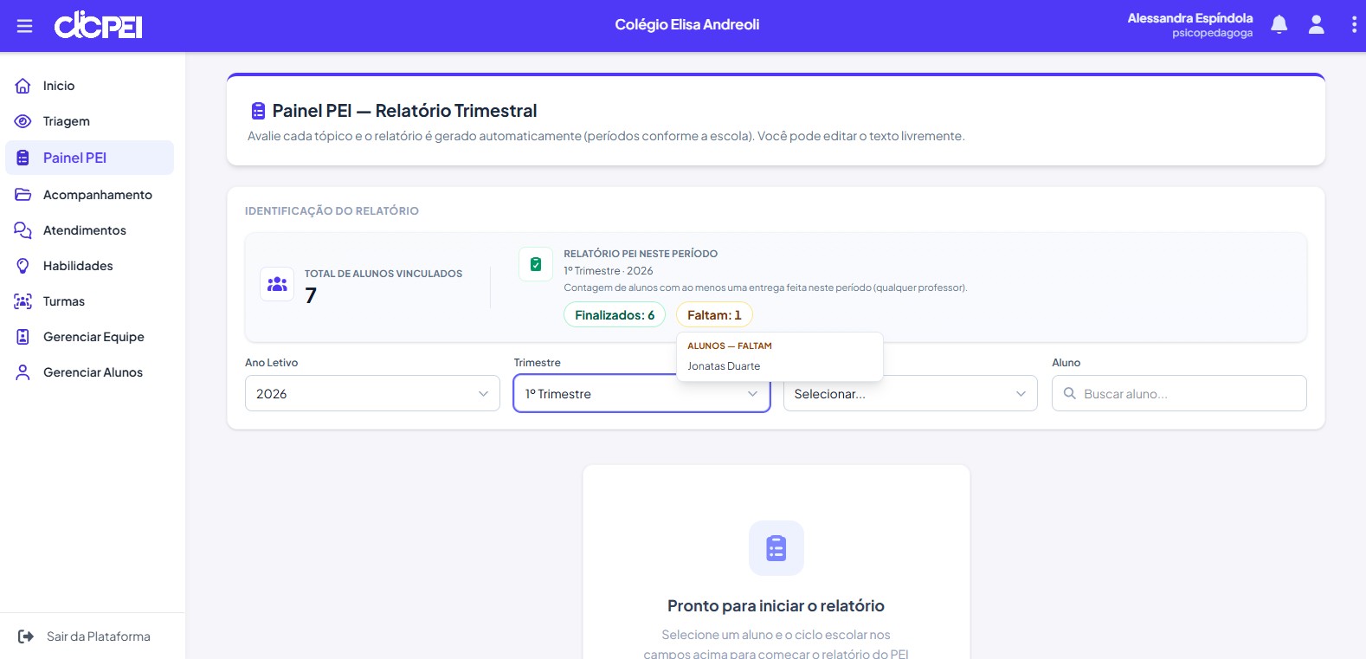This screenshot has height=659, width=1366.
Task: Click the psicopedagoga role label
Action: coord(1212,34)
